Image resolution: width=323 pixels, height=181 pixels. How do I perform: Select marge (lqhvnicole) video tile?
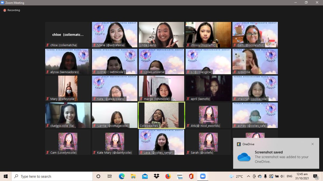(161, 88)
